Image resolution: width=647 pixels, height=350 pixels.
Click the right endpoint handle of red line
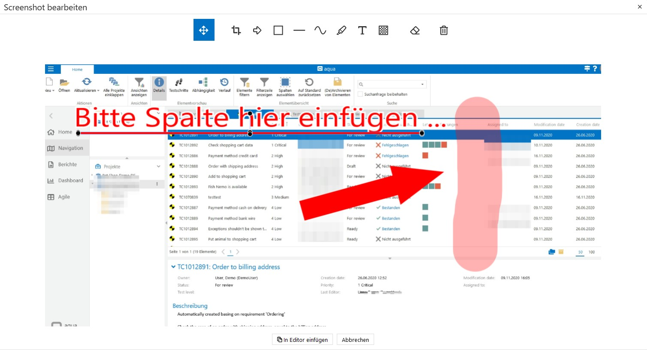(422, 133)
